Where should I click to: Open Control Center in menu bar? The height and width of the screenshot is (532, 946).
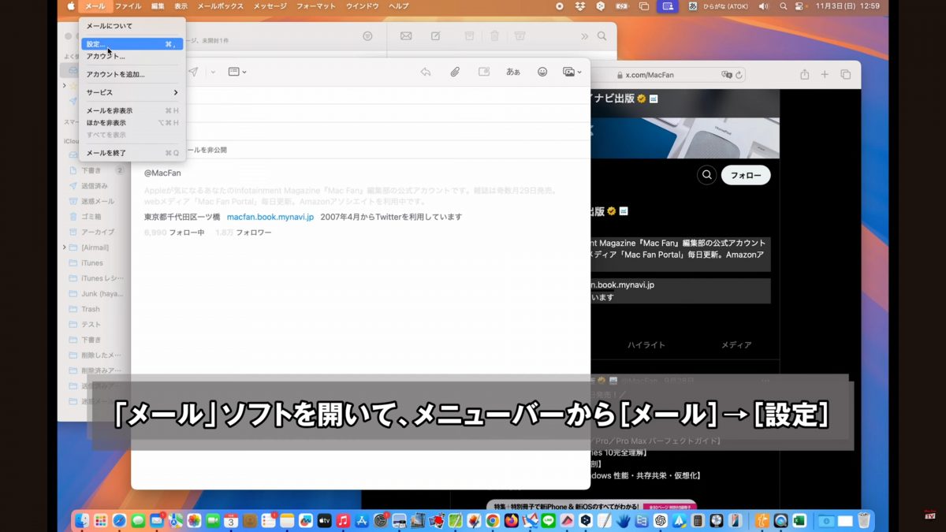(799, 6)
